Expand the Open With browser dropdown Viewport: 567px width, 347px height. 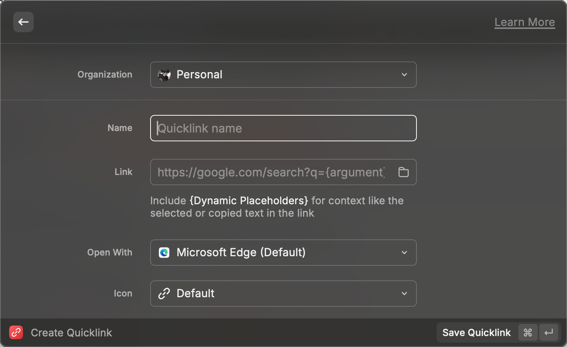pos(283,253)
